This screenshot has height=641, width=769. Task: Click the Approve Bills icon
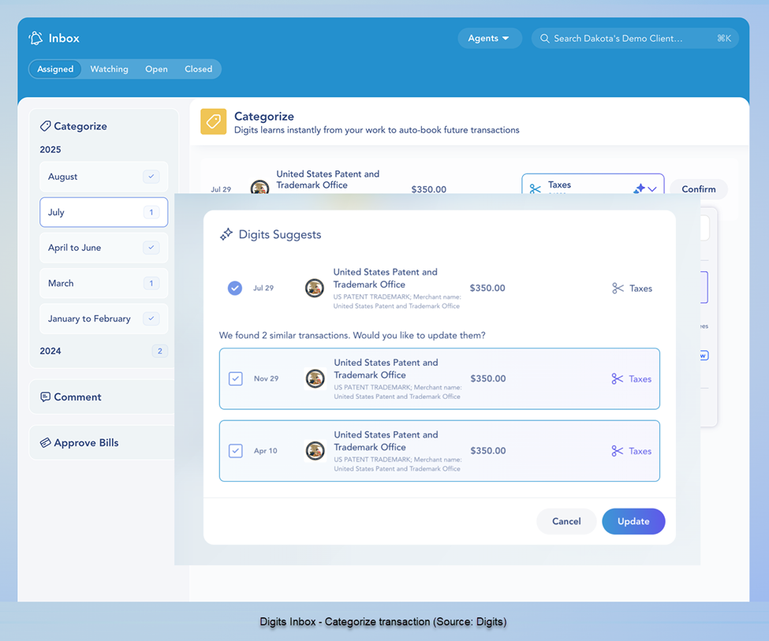(45, 442)
